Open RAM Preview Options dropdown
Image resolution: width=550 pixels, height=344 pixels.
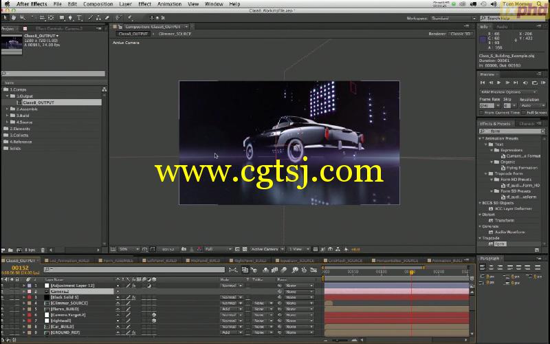click(508, 92)
